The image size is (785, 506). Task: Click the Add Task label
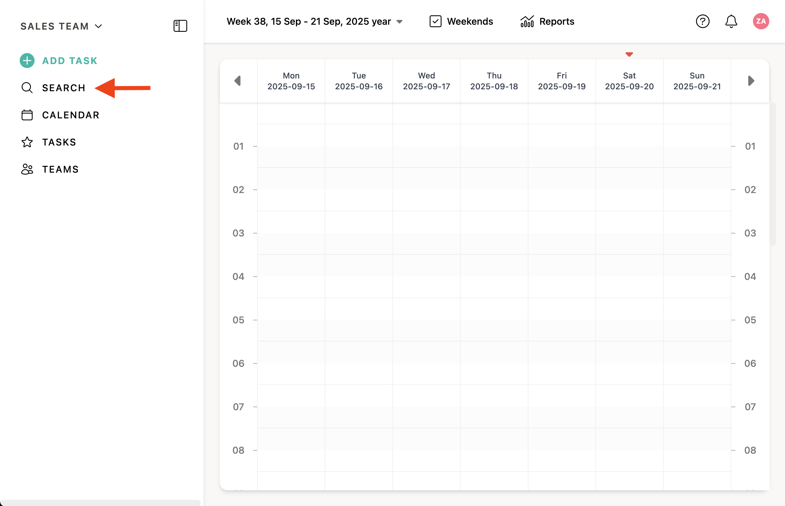tap(70, 61)
